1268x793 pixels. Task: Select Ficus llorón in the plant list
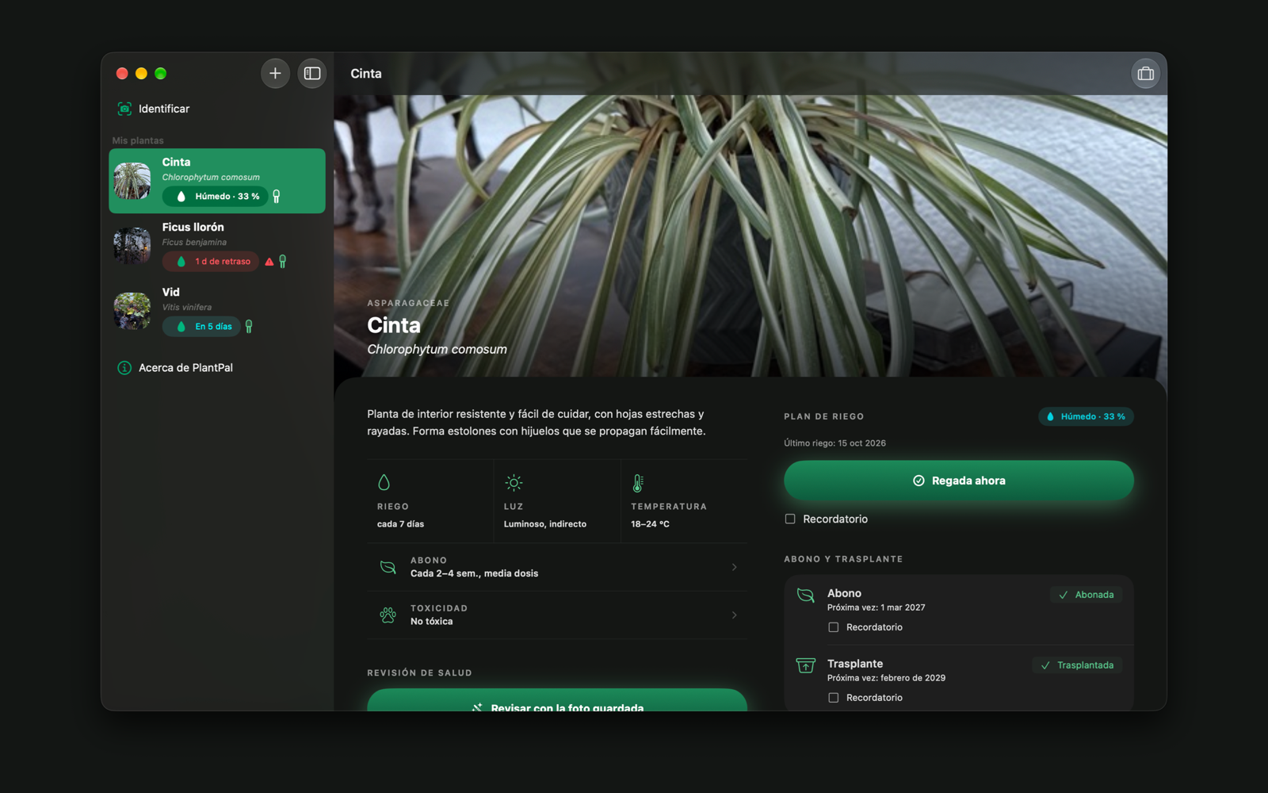tap(217, 246)
